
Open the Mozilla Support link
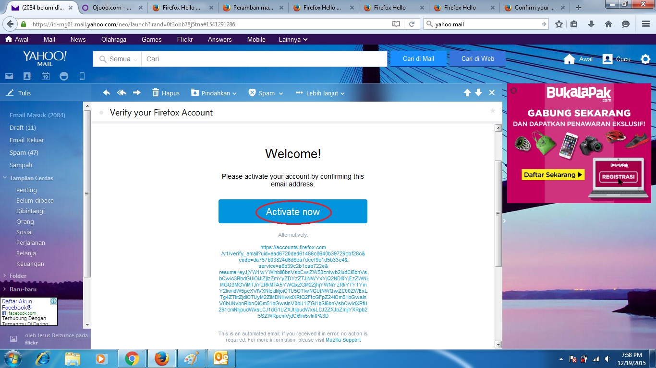[x=343, y=340]
